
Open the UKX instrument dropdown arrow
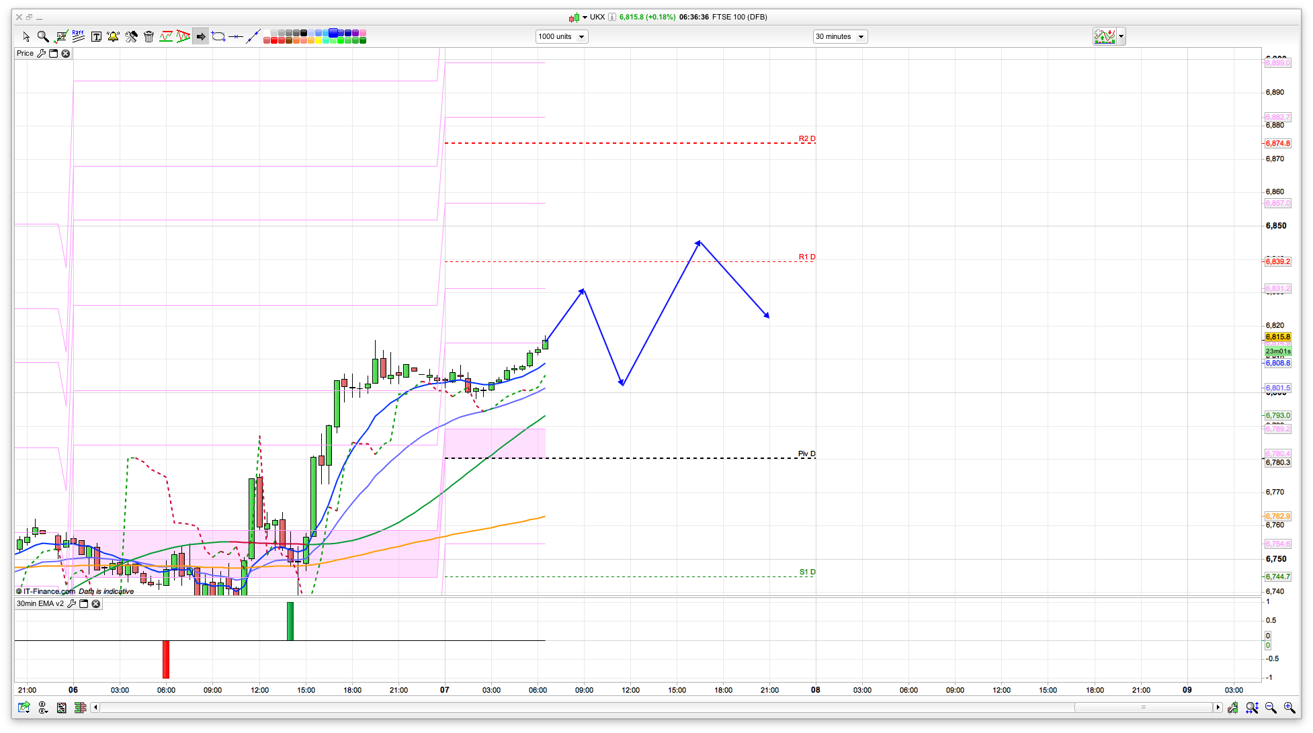585,17
